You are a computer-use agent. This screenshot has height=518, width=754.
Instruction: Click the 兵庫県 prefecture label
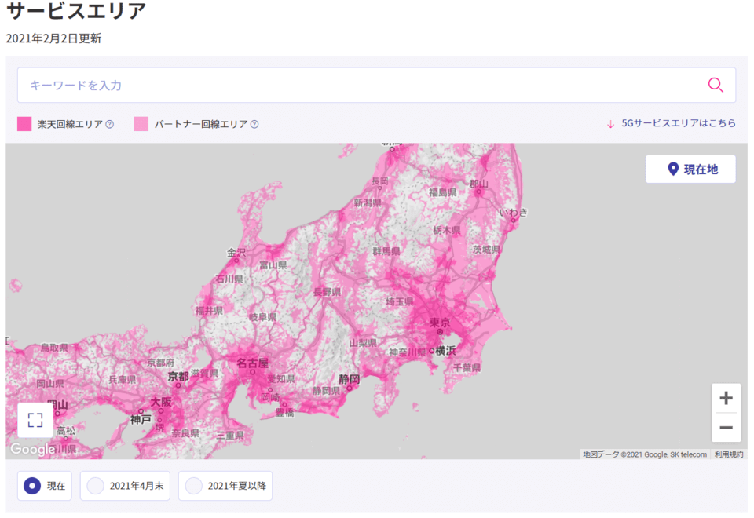[123, 380]
